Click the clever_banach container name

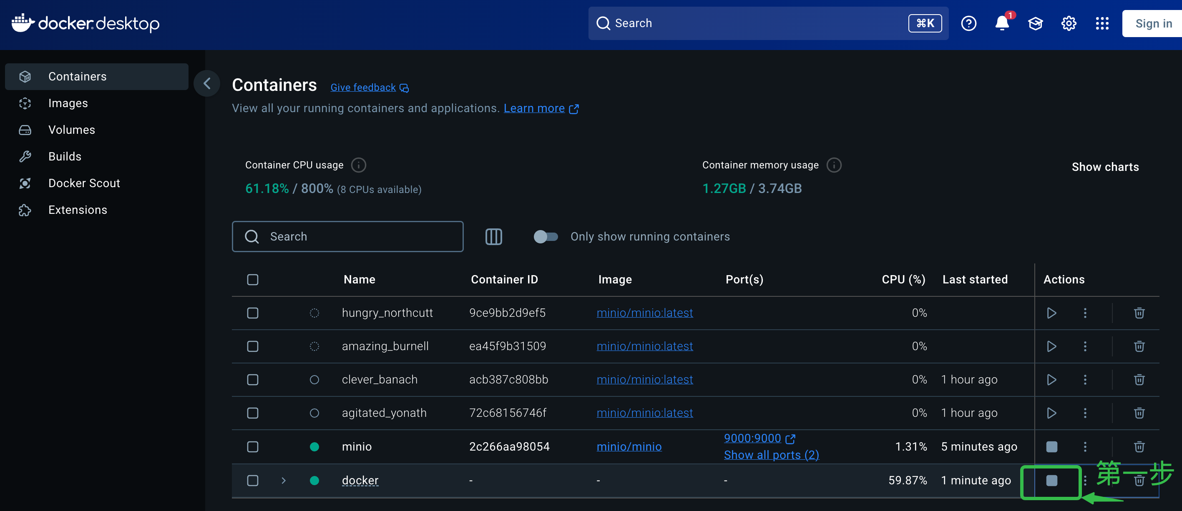coord(380,380)
